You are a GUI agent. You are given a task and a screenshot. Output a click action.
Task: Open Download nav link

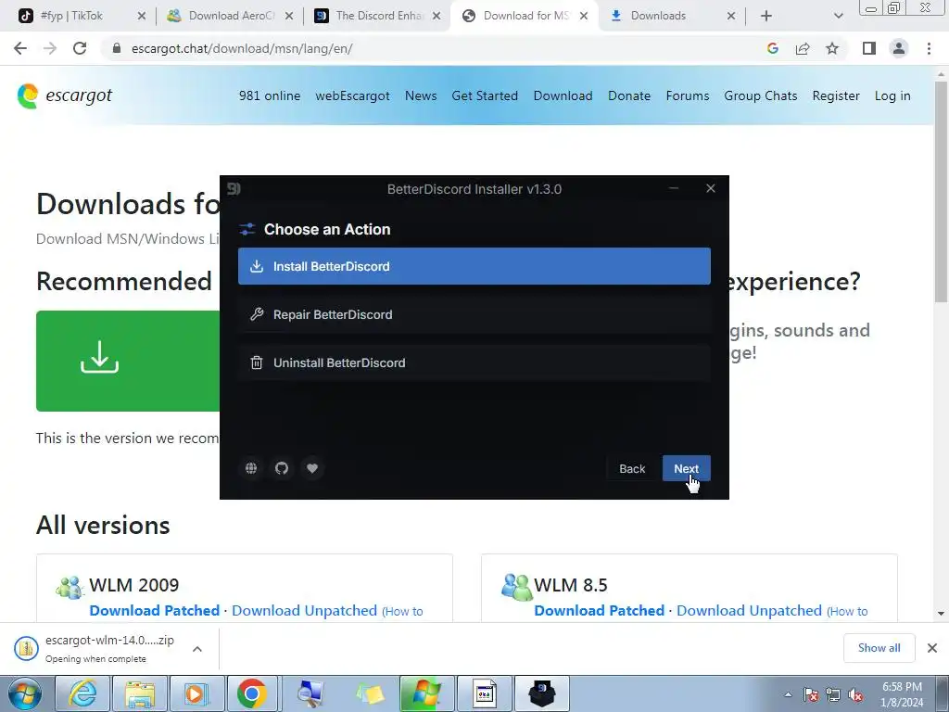[563, 95]
